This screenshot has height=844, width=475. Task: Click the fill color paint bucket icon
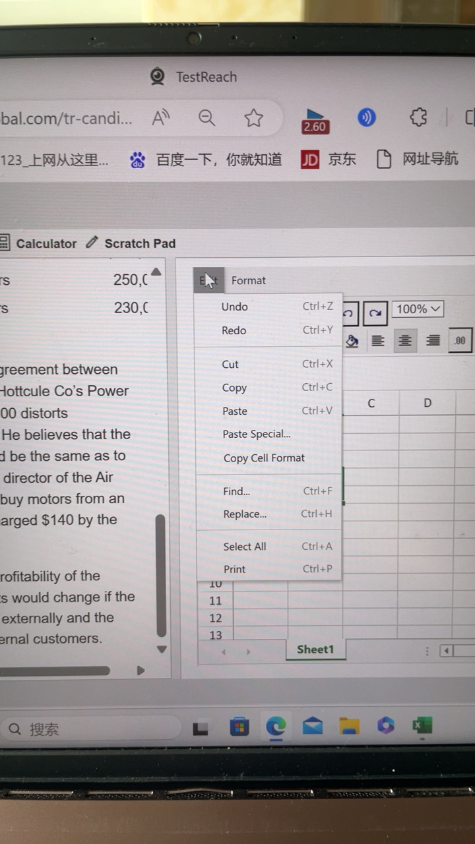tap(352, 340)
